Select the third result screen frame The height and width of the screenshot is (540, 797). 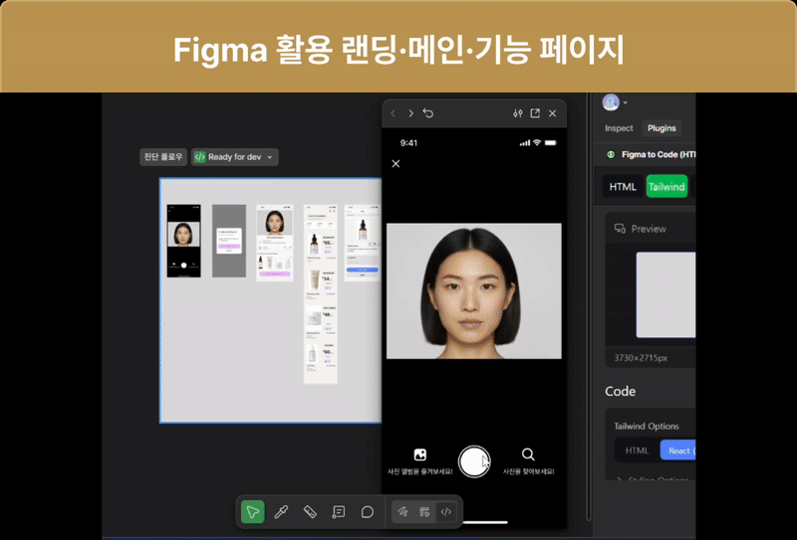275,243
